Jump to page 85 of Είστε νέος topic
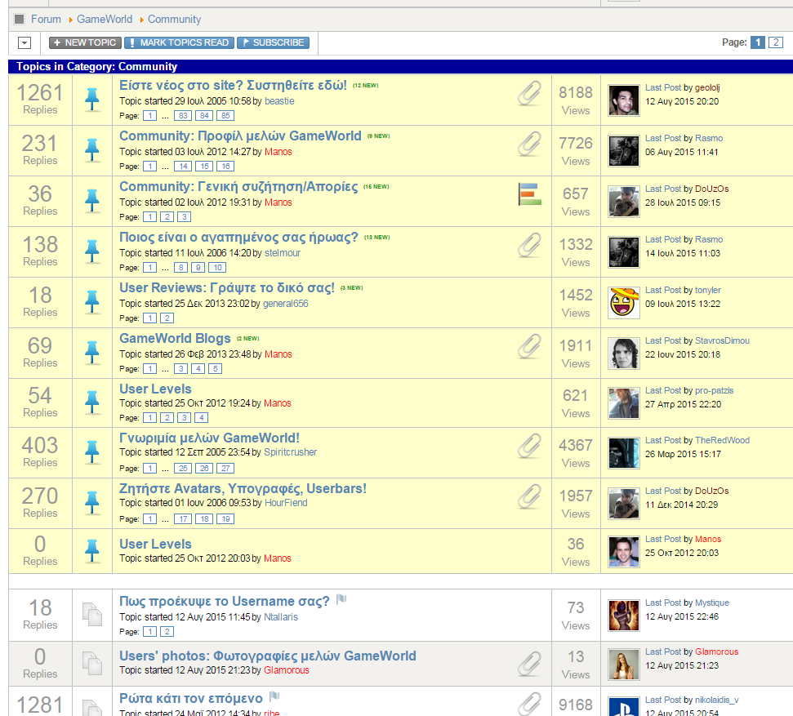The image size is (793, 716). point(225,116)
